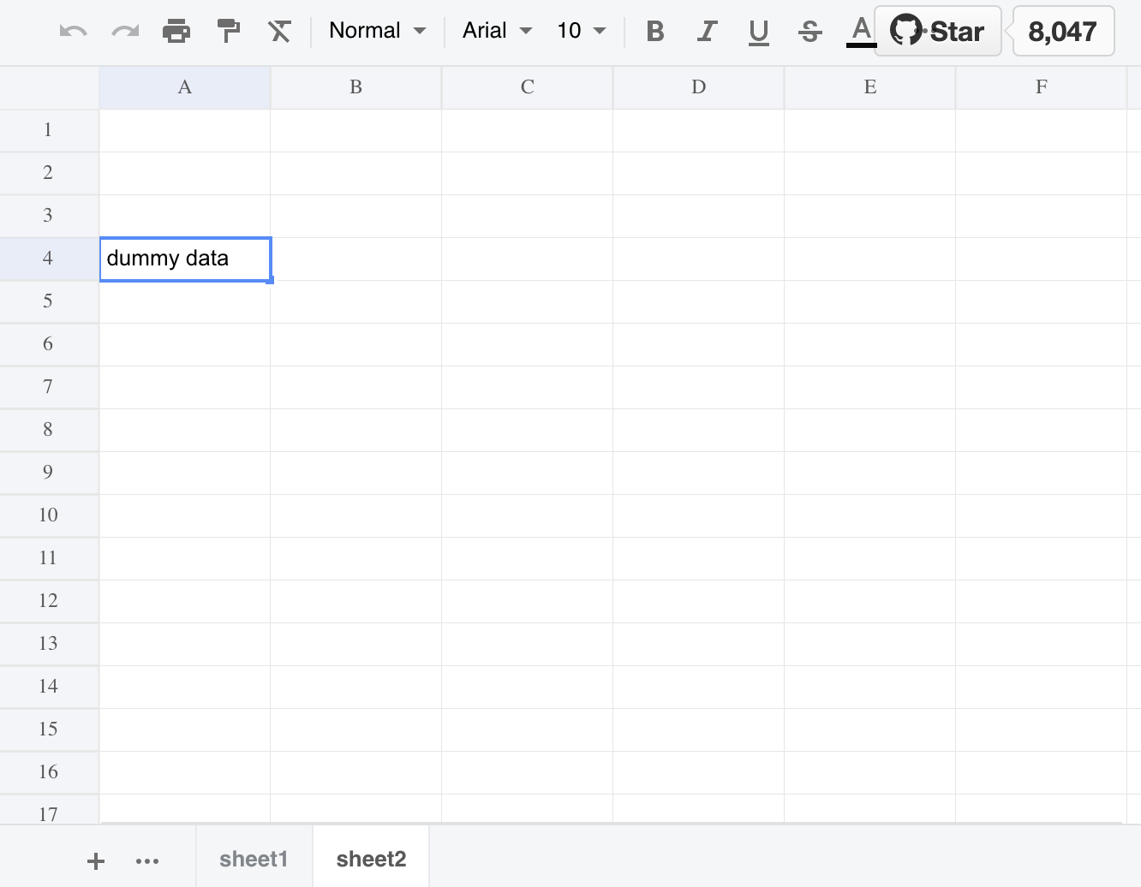The width and height of the screenshot is (1141, 887).
Task: Apply strikethrough formatting
Action: click(809, 30)
